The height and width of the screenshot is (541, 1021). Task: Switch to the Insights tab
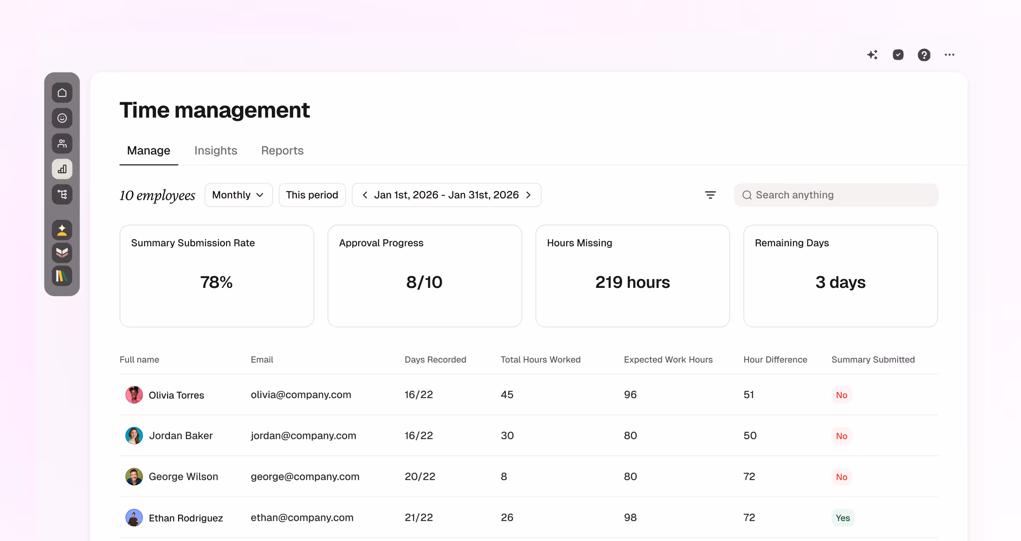(x=215, y=151)
